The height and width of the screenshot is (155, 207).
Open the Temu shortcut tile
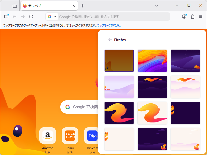(70, 136)
